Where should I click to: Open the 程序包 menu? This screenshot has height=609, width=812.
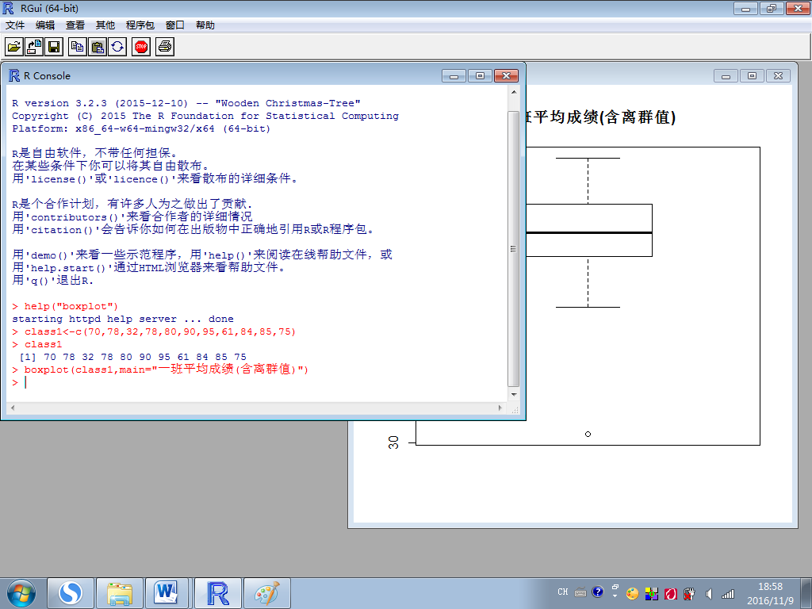point(140,25)
